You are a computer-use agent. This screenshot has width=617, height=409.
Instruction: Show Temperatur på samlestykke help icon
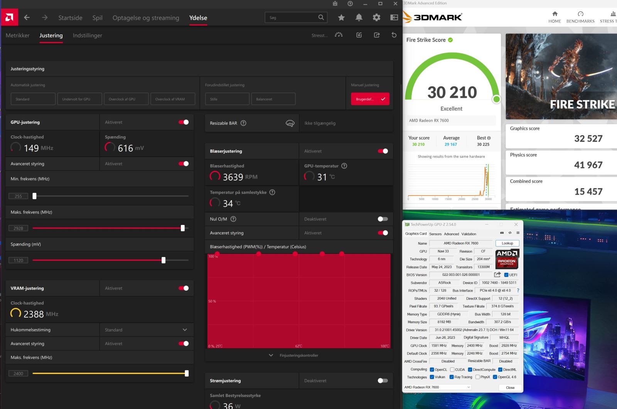click(272, 192)
